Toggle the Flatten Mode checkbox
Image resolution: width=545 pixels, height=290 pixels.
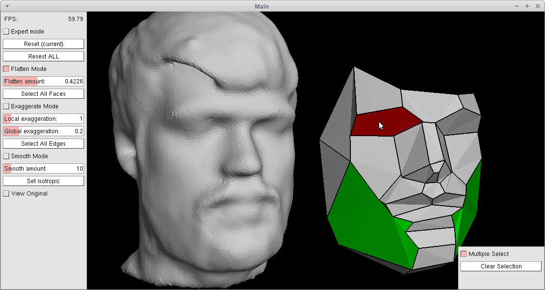[x=6, y=69]
